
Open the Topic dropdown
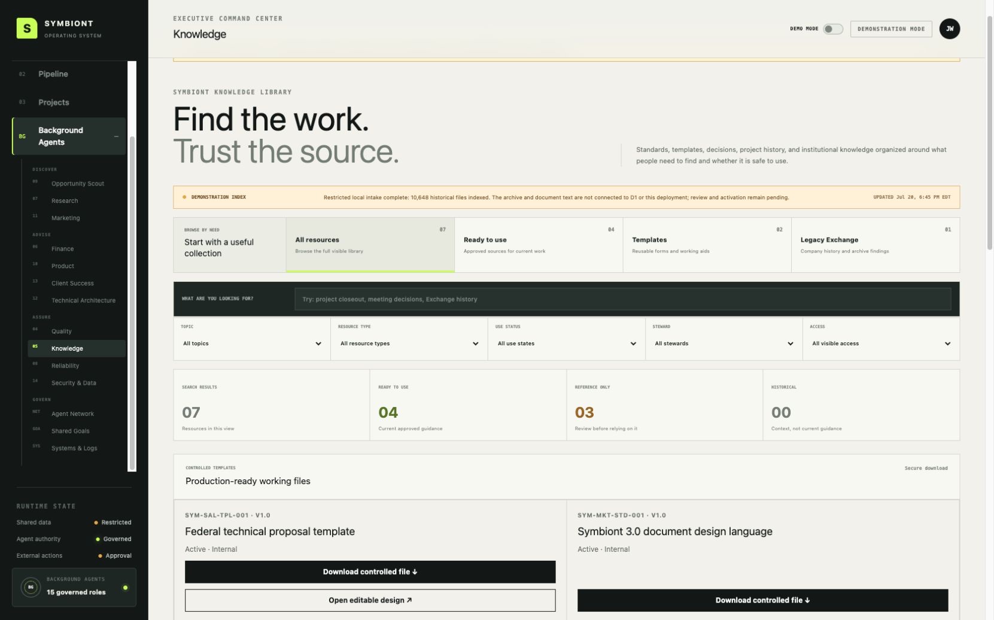252,344
